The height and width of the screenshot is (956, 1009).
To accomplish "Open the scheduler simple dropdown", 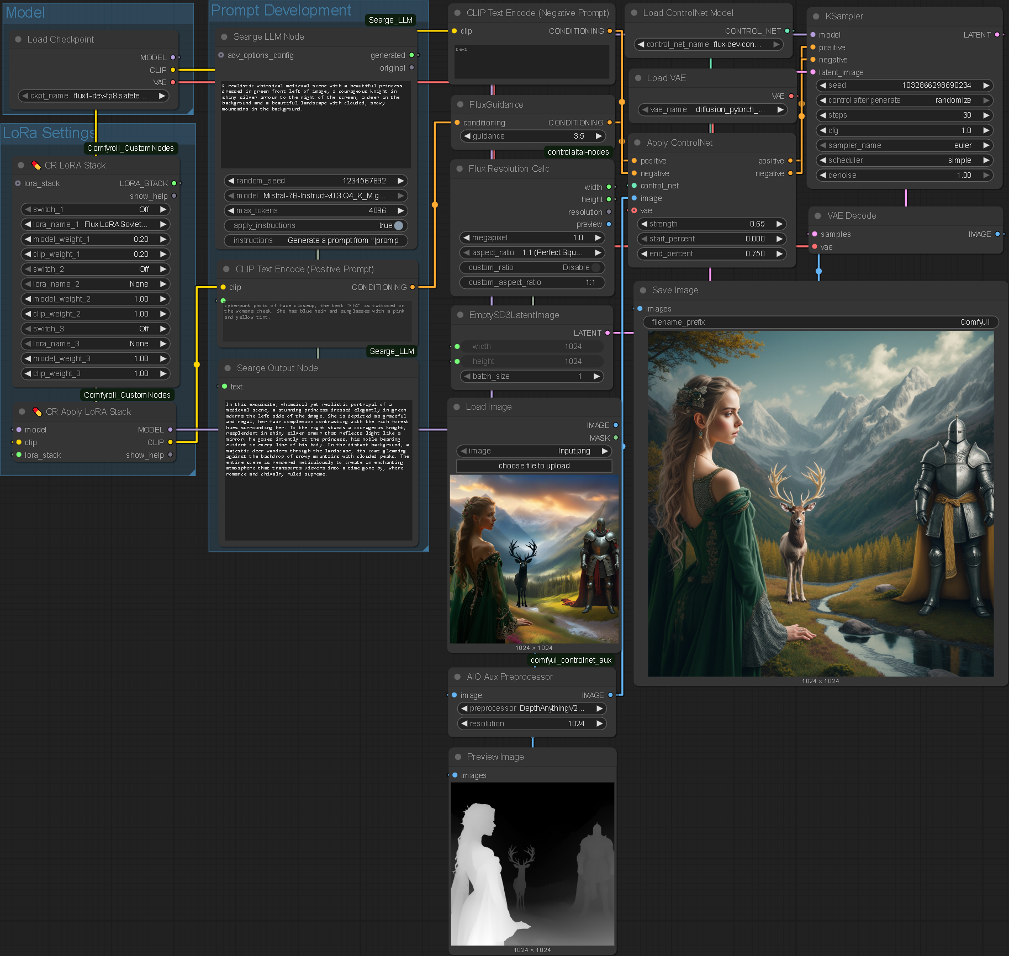I will pyautogui.click(x=905, y=160).
